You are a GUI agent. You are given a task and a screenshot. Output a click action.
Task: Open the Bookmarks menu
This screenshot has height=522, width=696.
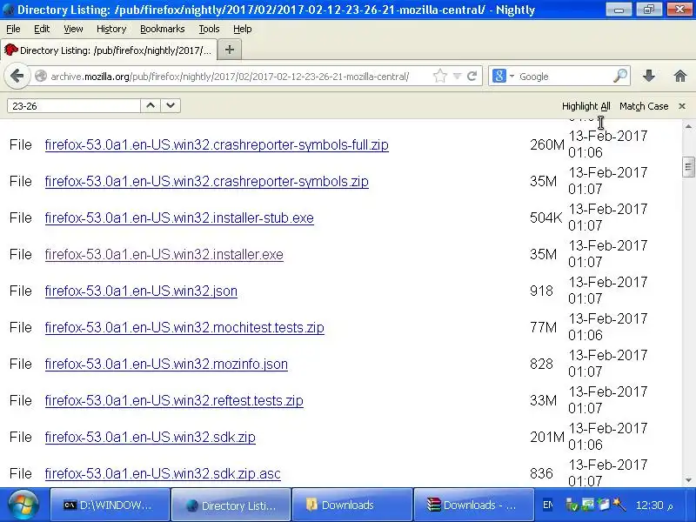tap(162, 29)
